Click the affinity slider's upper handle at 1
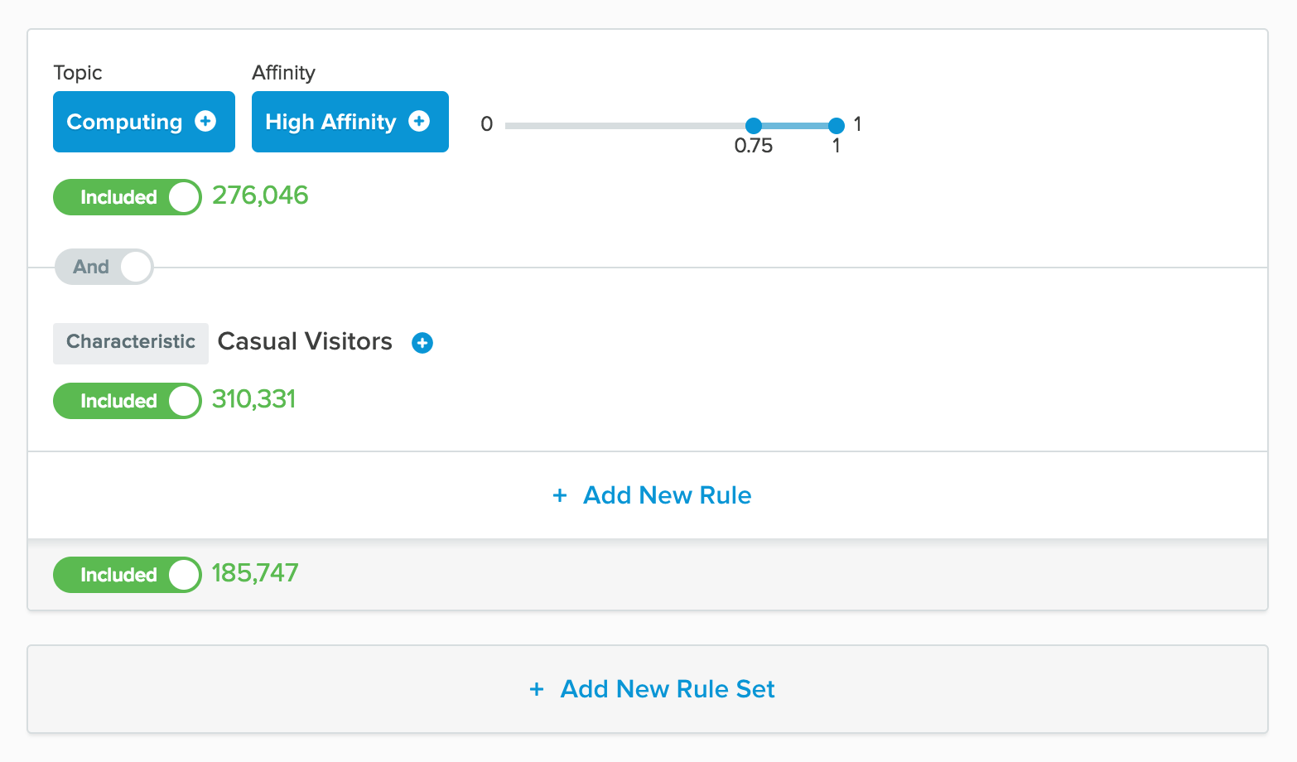 pos(837,126)
